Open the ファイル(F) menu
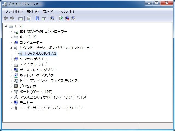 (14, 11)
